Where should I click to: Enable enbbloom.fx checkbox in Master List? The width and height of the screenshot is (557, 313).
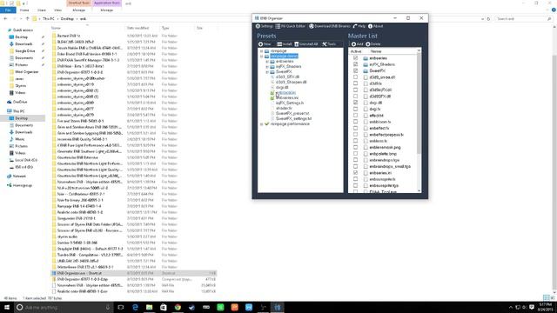point(355,122)
